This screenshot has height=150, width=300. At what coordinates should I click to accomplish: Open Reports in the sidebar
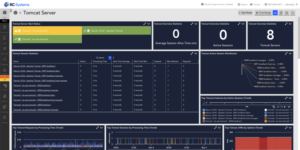click(5, 97)
